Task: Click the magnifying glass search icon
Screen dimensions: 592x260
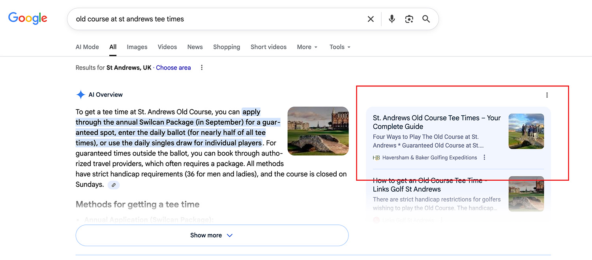Action: pos(426,19)
